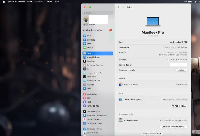This screenshot has width=200, height=136.
Task: Click the MacBook Pro laptop image
Action: (153, 22)
